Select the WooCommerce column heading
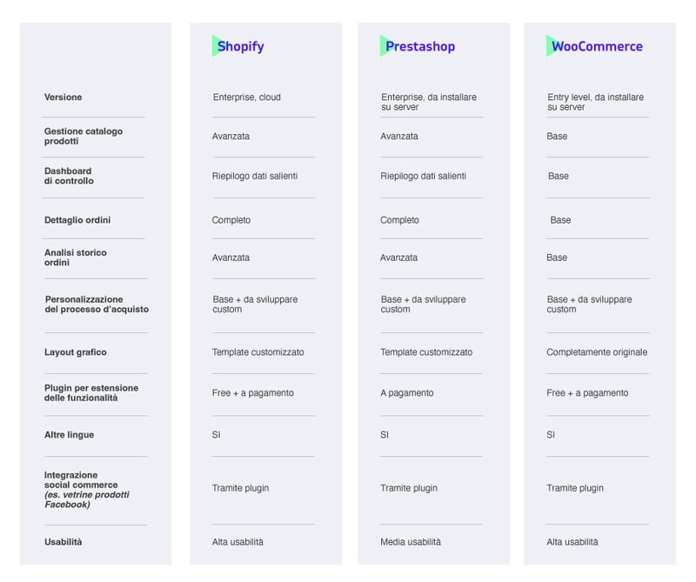Screen dimensions: 696x582 click(x=597, y=46)
